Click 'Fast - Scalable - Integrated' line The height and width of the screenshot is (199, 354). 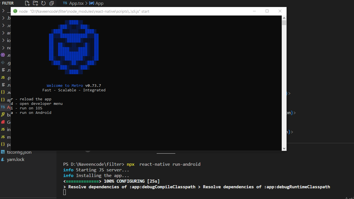click(x=74, y=90)
